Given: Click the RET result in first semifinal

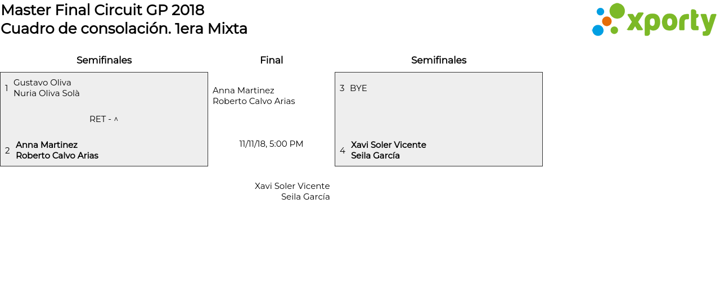Looking at the screenshot, I should pos(98,119).
